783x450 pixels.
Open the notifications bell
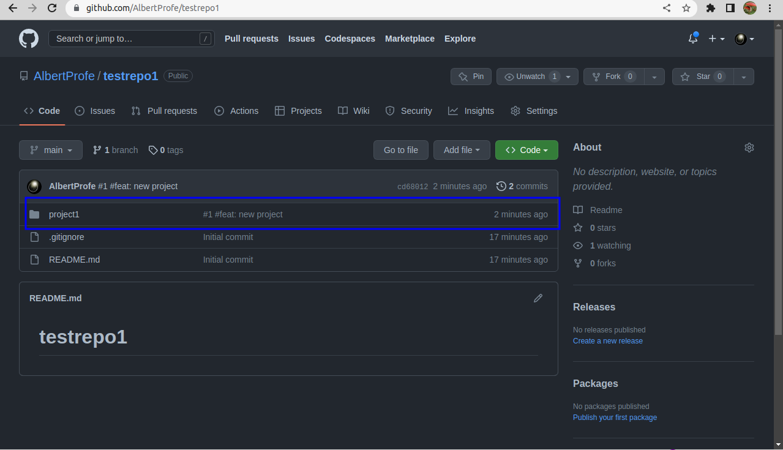[x=693, y=38]
